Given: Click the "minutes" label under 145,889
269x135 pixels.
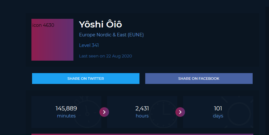Looking at the screenshot, I should 66,116.
